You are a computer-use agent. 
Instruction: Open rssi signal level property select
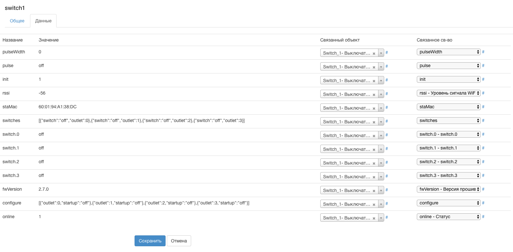coord(448,93)
